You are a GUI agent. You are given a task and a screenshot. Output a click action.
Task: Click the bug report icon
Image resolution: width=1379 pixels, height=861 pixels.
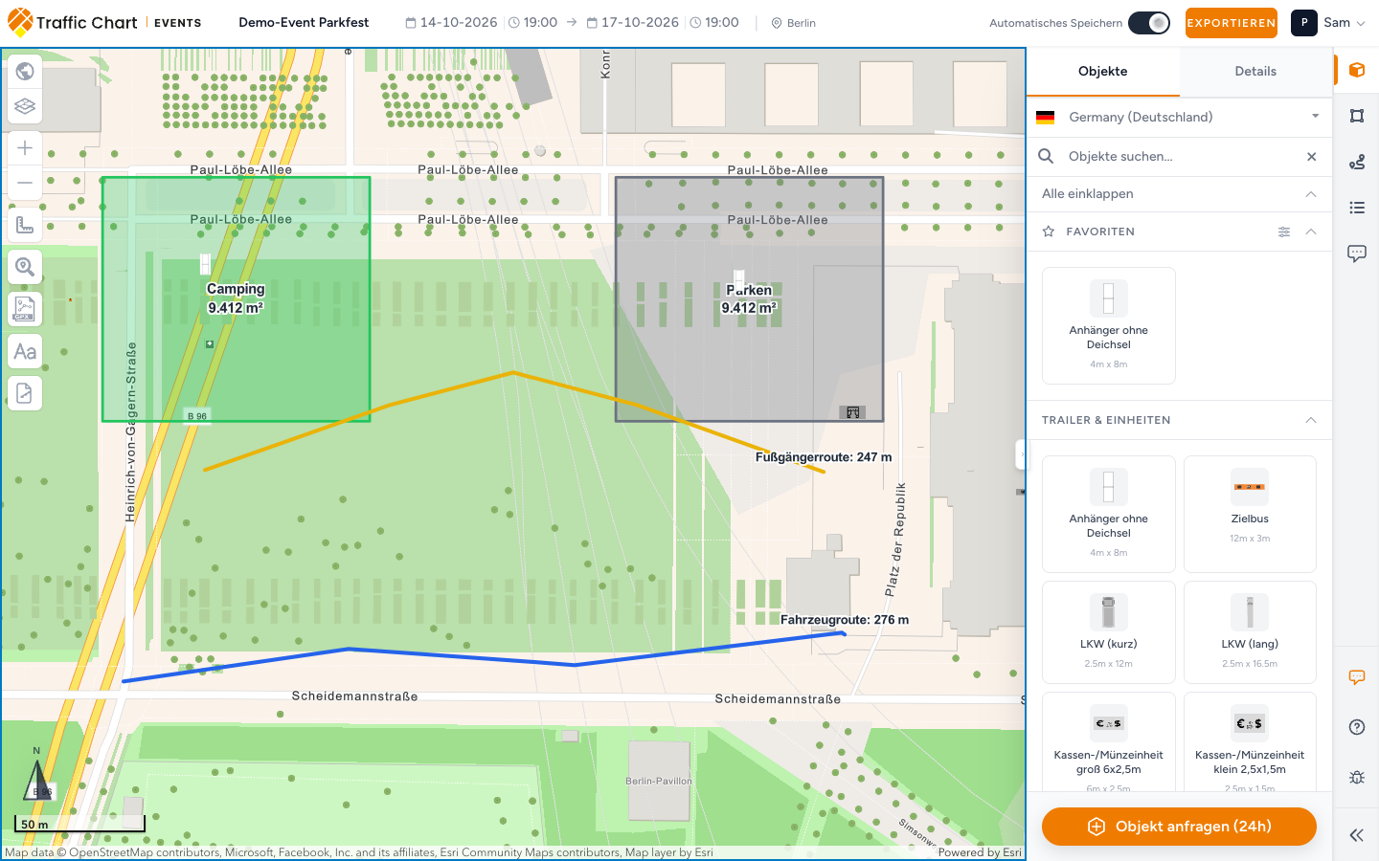[x=1357, y=777]
